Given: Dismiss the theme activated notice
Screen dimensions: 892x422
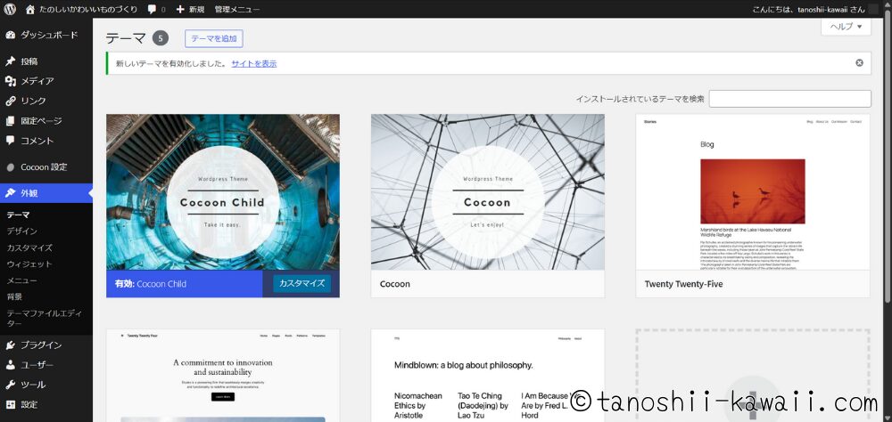Looking at the screenshot, I should (859, 63).
